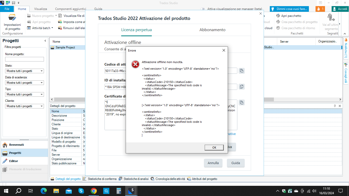Select the Dettagli del progetto bottom tab

point(66,179)
